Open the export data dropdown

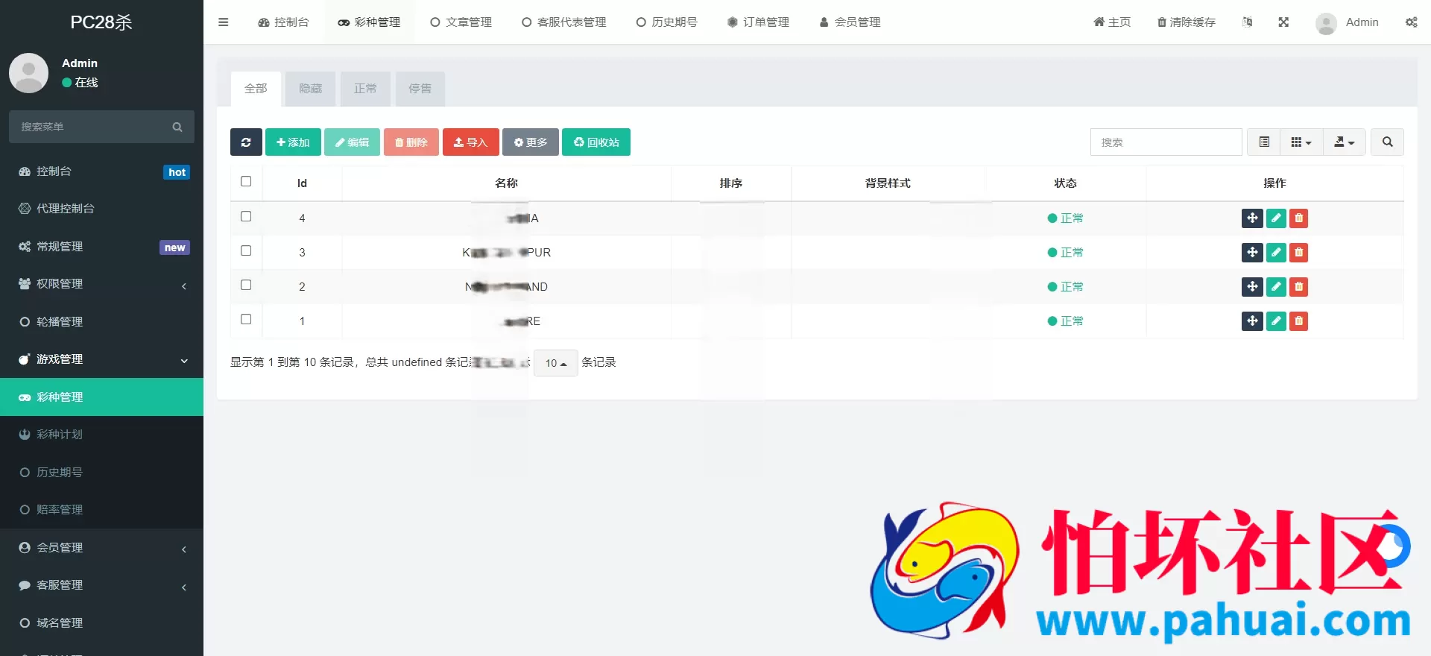(1345, 142)
